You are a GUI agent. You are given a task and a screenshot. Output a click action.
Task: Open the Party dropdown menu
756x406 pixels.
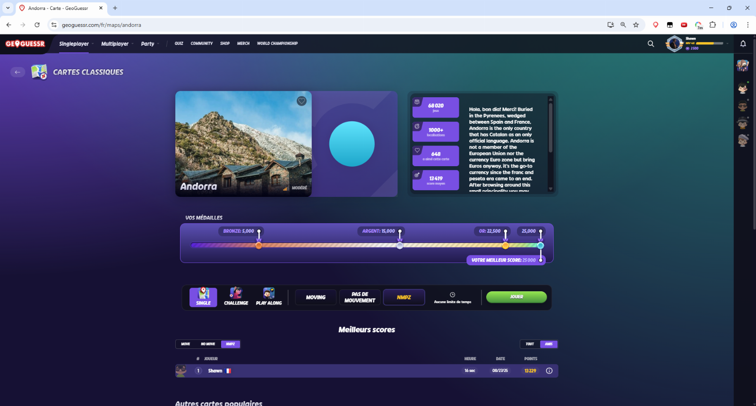[148, 44]
